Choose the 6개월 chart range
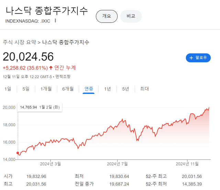The image size is (220, 190). (x=68, y=89)
